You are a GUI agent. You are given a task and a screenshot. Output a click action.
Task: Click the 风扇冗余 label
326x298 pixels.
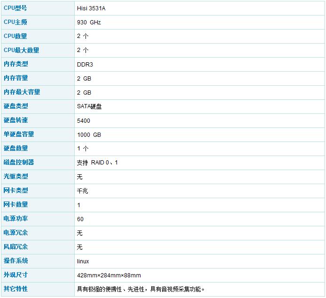pyautogui.click(x=16, y=247)
